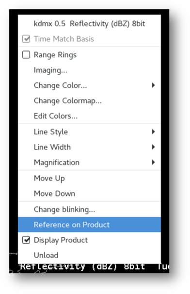Viewport: 190px width, 294px height.
Task: Toggle the Time Match Basis checkbox
Action: (26, 39)
